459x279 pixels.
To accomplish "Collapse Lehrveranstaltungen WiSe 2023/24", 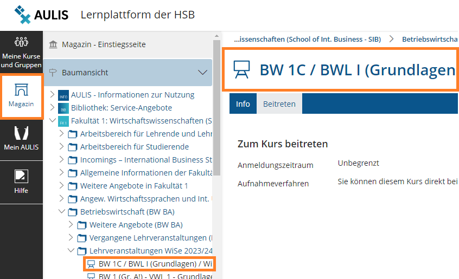I will [71, 250].
